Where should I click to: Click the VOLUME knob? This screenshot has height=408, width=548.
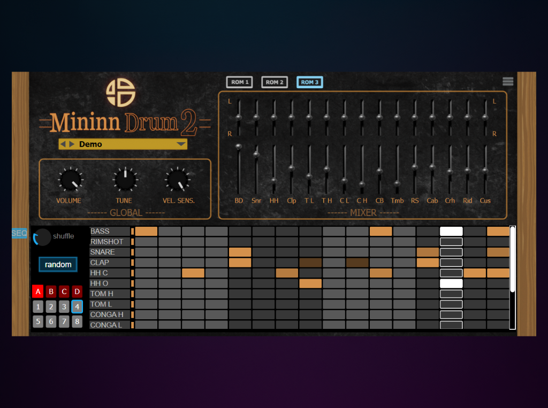(x=70, y=180)
